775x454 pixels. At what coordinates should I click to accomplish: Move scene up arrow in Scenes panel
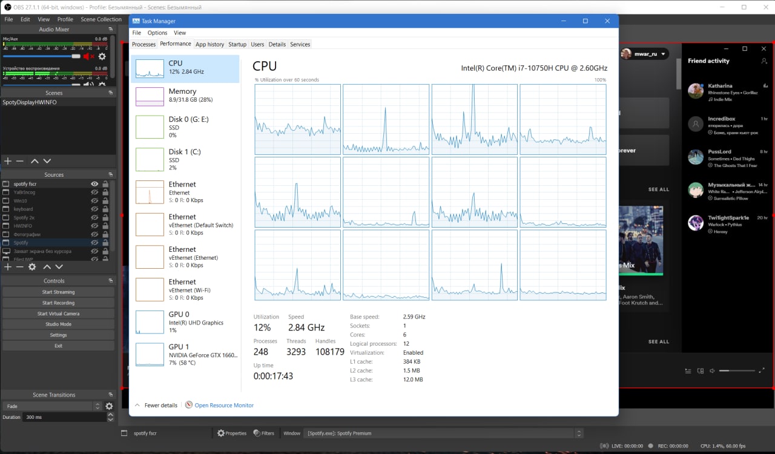point(35,161)
